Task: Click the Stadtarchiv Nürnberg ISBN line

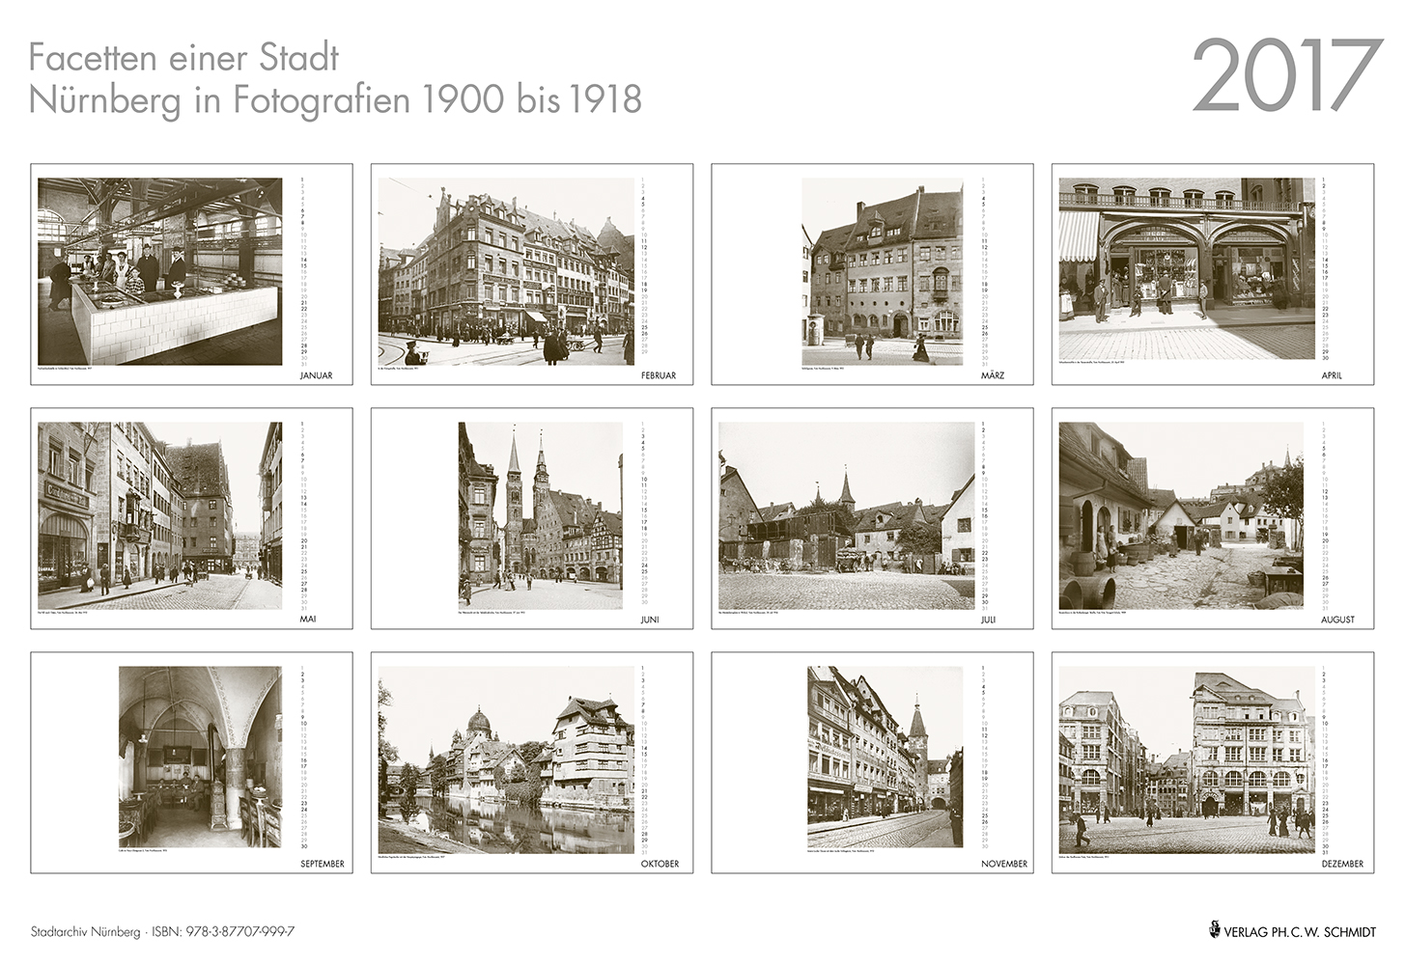Action: tap(162, 932)
